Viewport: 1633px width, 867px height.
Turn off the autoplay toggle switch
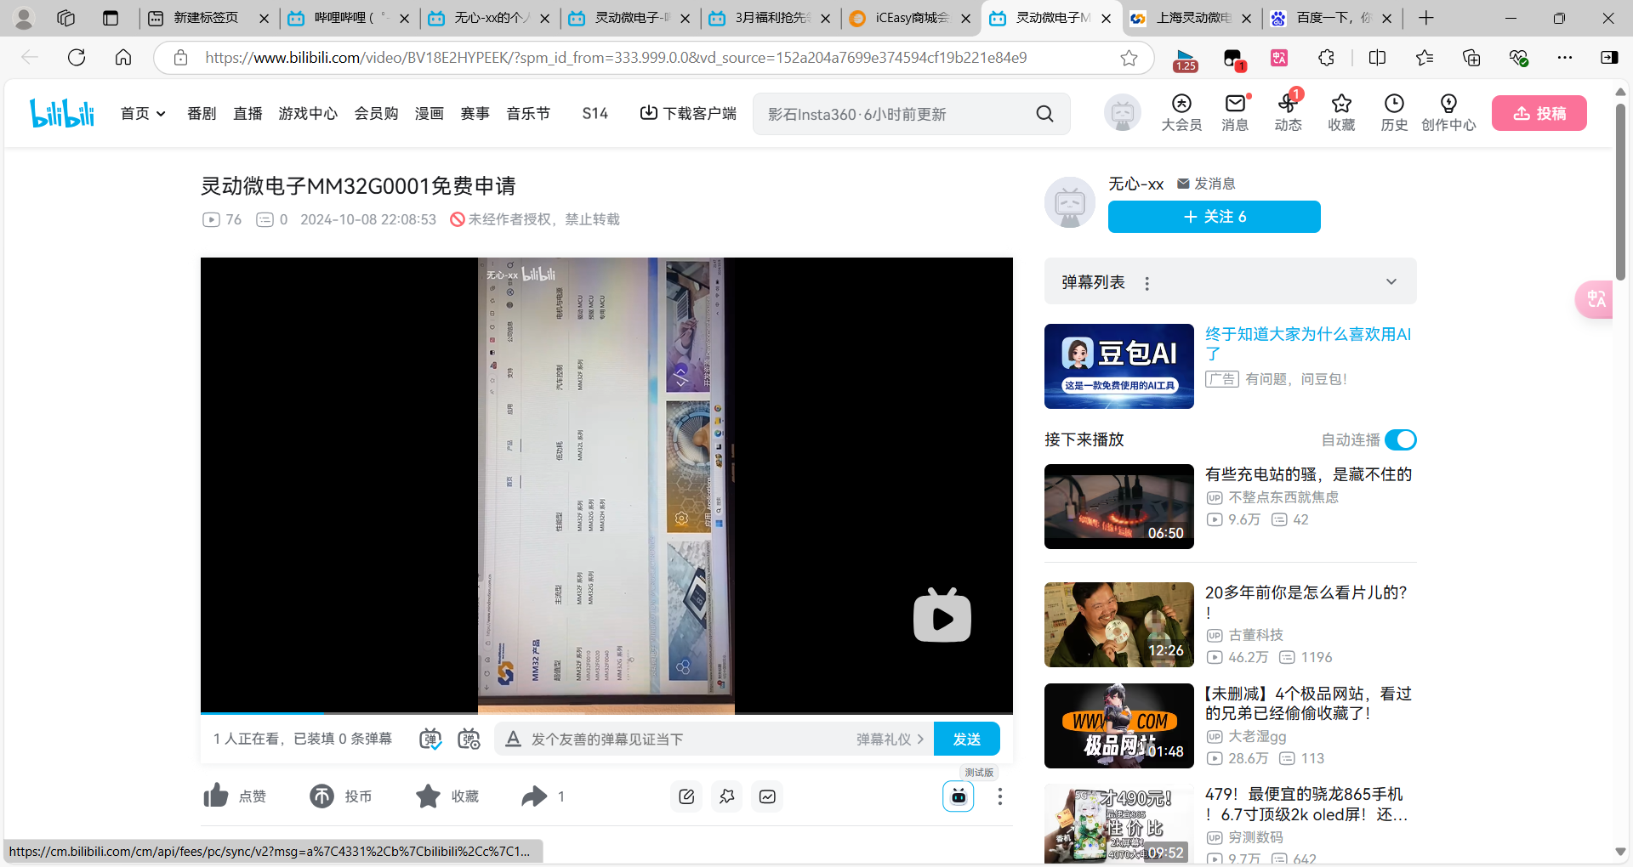tap(1400, 439)
